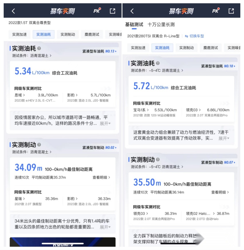Open 查看明细 for 35.50m braking
Image resolution: width=244 pixels, height=250 pixels.
(220, 192)
